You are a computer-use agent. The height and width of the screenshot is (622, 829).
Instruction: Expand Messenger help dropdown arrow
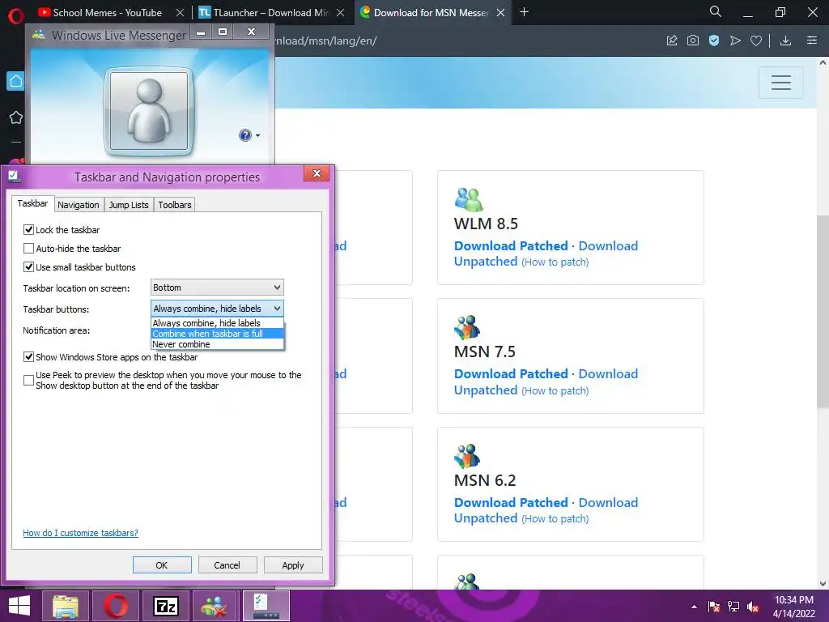[257, 136]
